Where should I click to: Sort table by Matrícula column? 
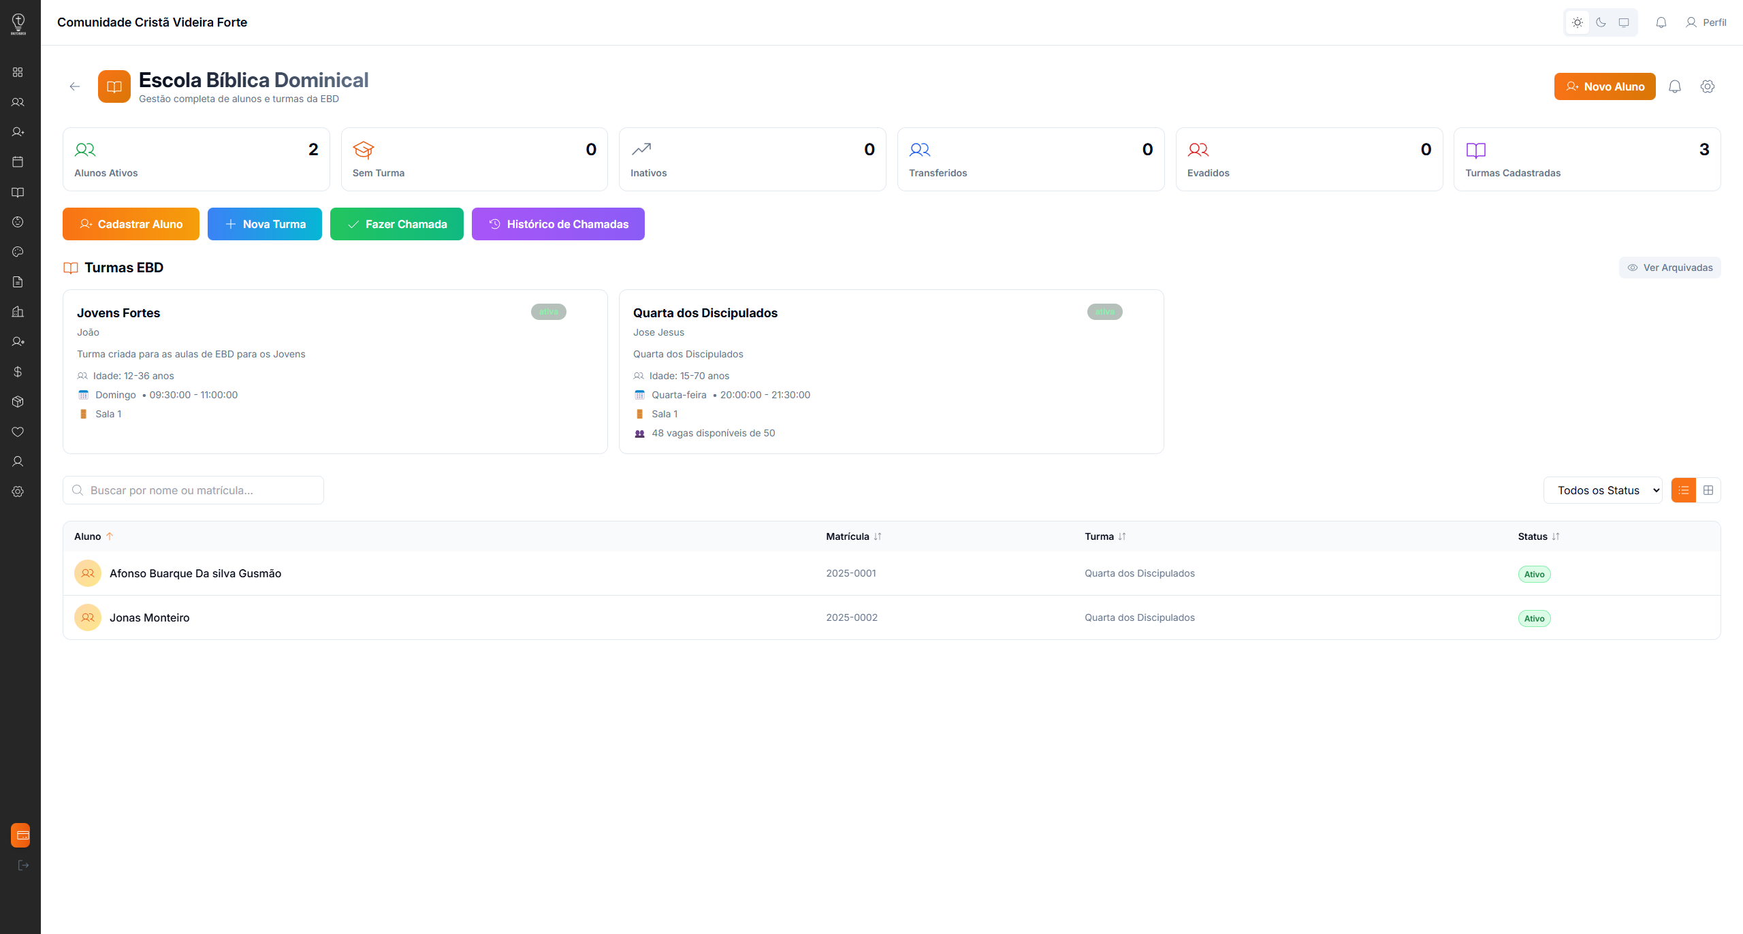pos(854,536)
